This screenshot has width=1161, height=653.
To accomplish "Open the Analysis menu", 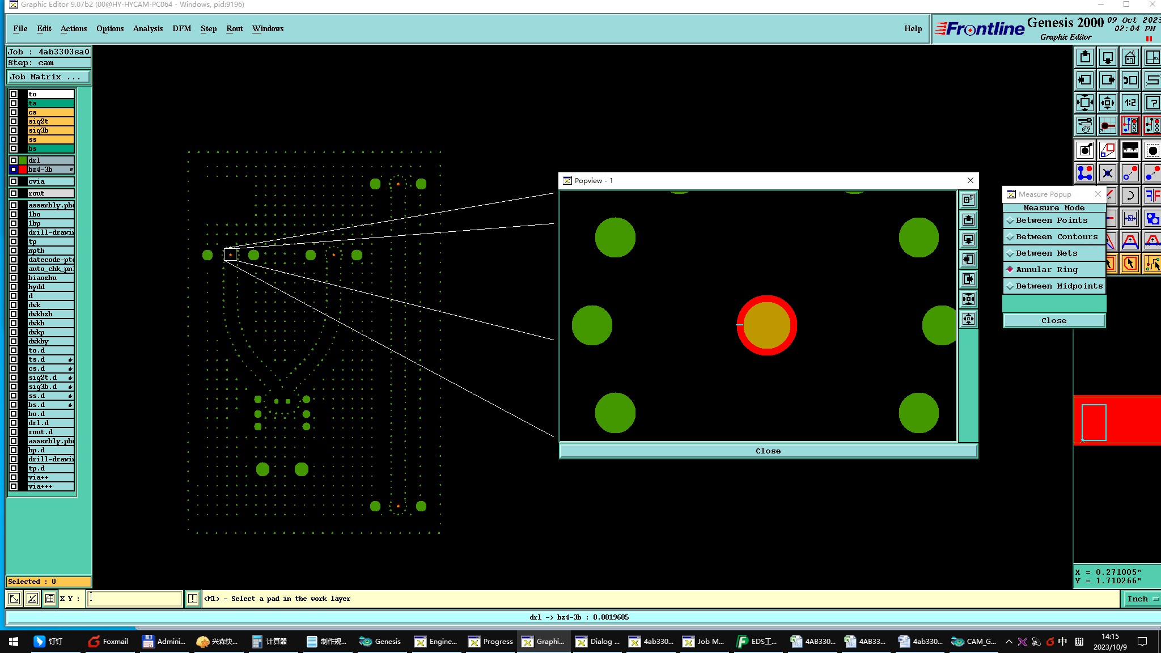I will [147, 28].
